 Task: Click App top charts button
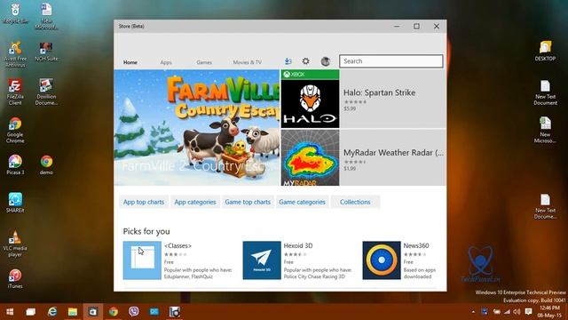pos(144,202)
